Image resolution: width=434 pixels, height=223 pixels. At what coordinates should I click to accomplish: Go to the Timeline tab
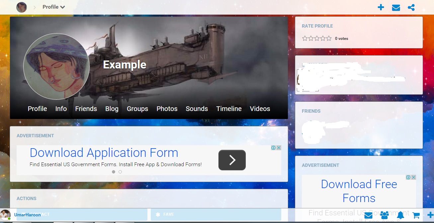tap(229, 109)
